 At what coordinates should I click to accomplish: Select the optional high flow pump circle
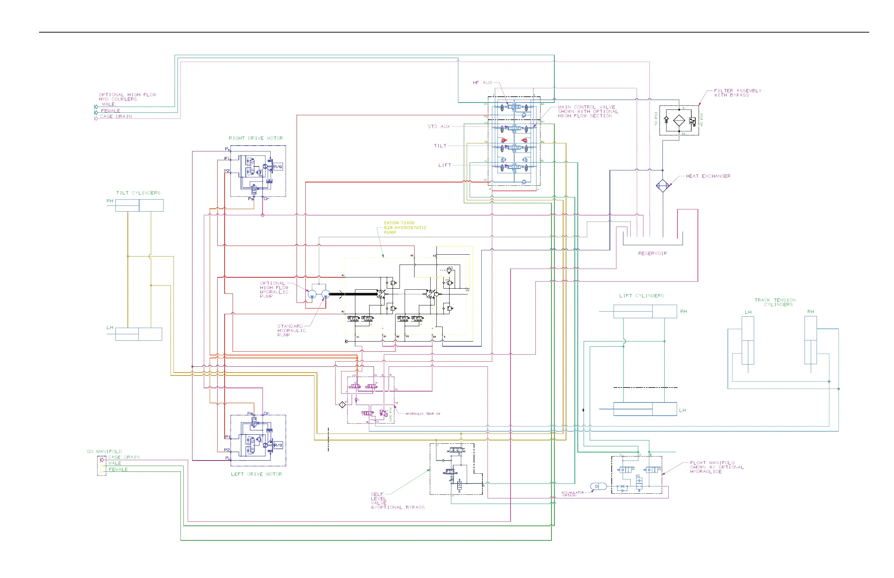312,294
